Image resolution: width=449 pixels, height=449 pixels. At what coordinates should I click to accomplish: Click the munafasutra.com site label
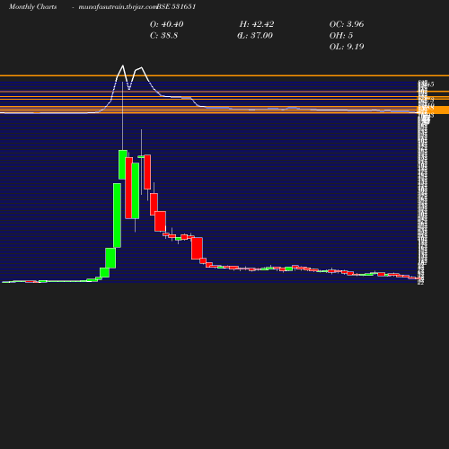coord(118,7)
